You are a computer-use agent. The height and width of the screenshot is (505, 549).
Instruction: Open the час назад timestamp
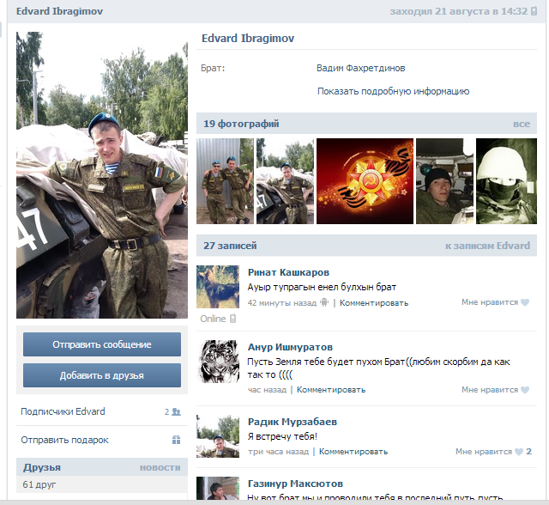[267, 390]
